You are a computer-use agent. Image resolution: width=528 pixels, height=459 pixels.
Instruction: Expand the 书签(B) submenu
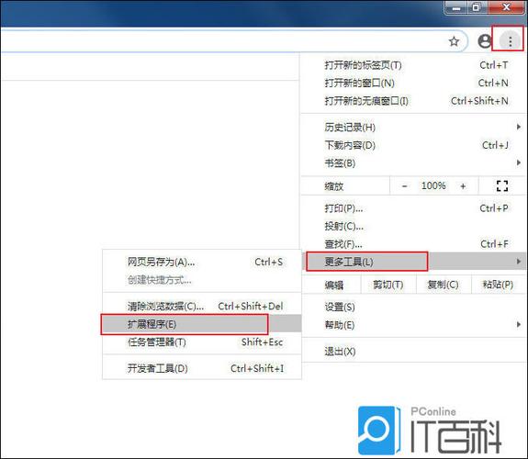click(x=414, y=163)
